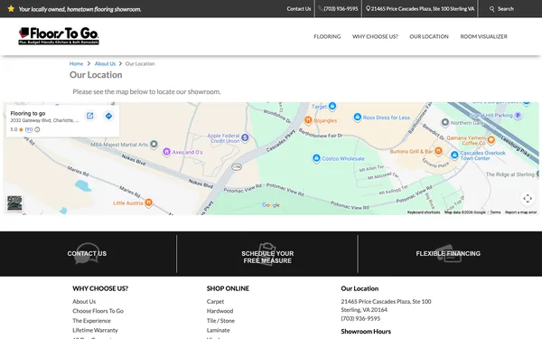Click the directions icon in map card
Screen dimensions: 542x339
[108, 116]
